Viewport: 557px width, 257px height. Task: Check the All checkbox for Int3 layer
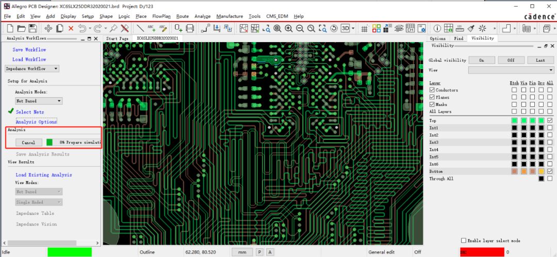pyautogui.click(x=550, y=142)
